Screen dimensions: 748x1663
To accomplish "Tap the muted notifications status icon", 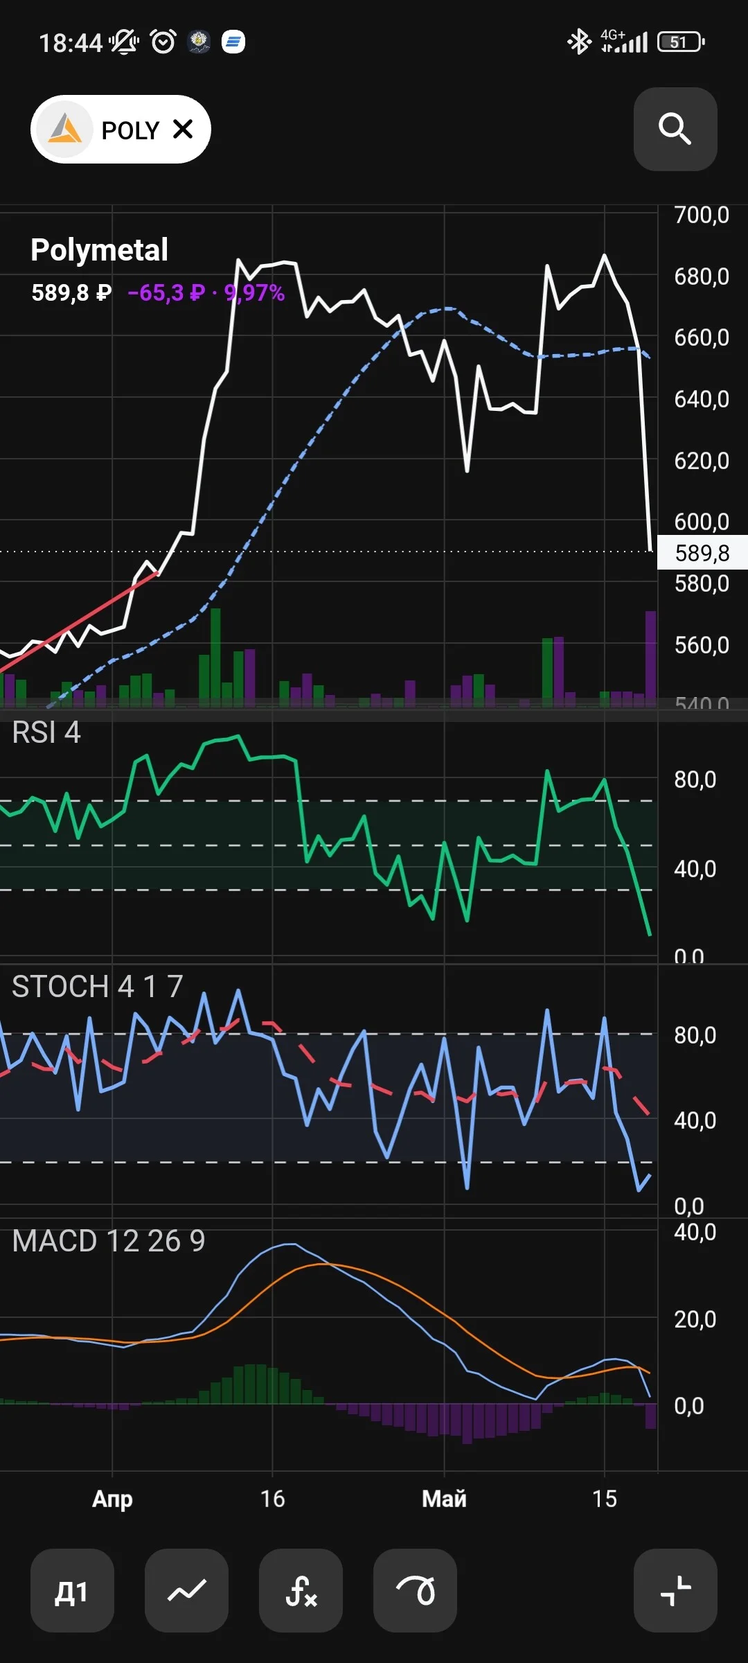I will [124, 42].
